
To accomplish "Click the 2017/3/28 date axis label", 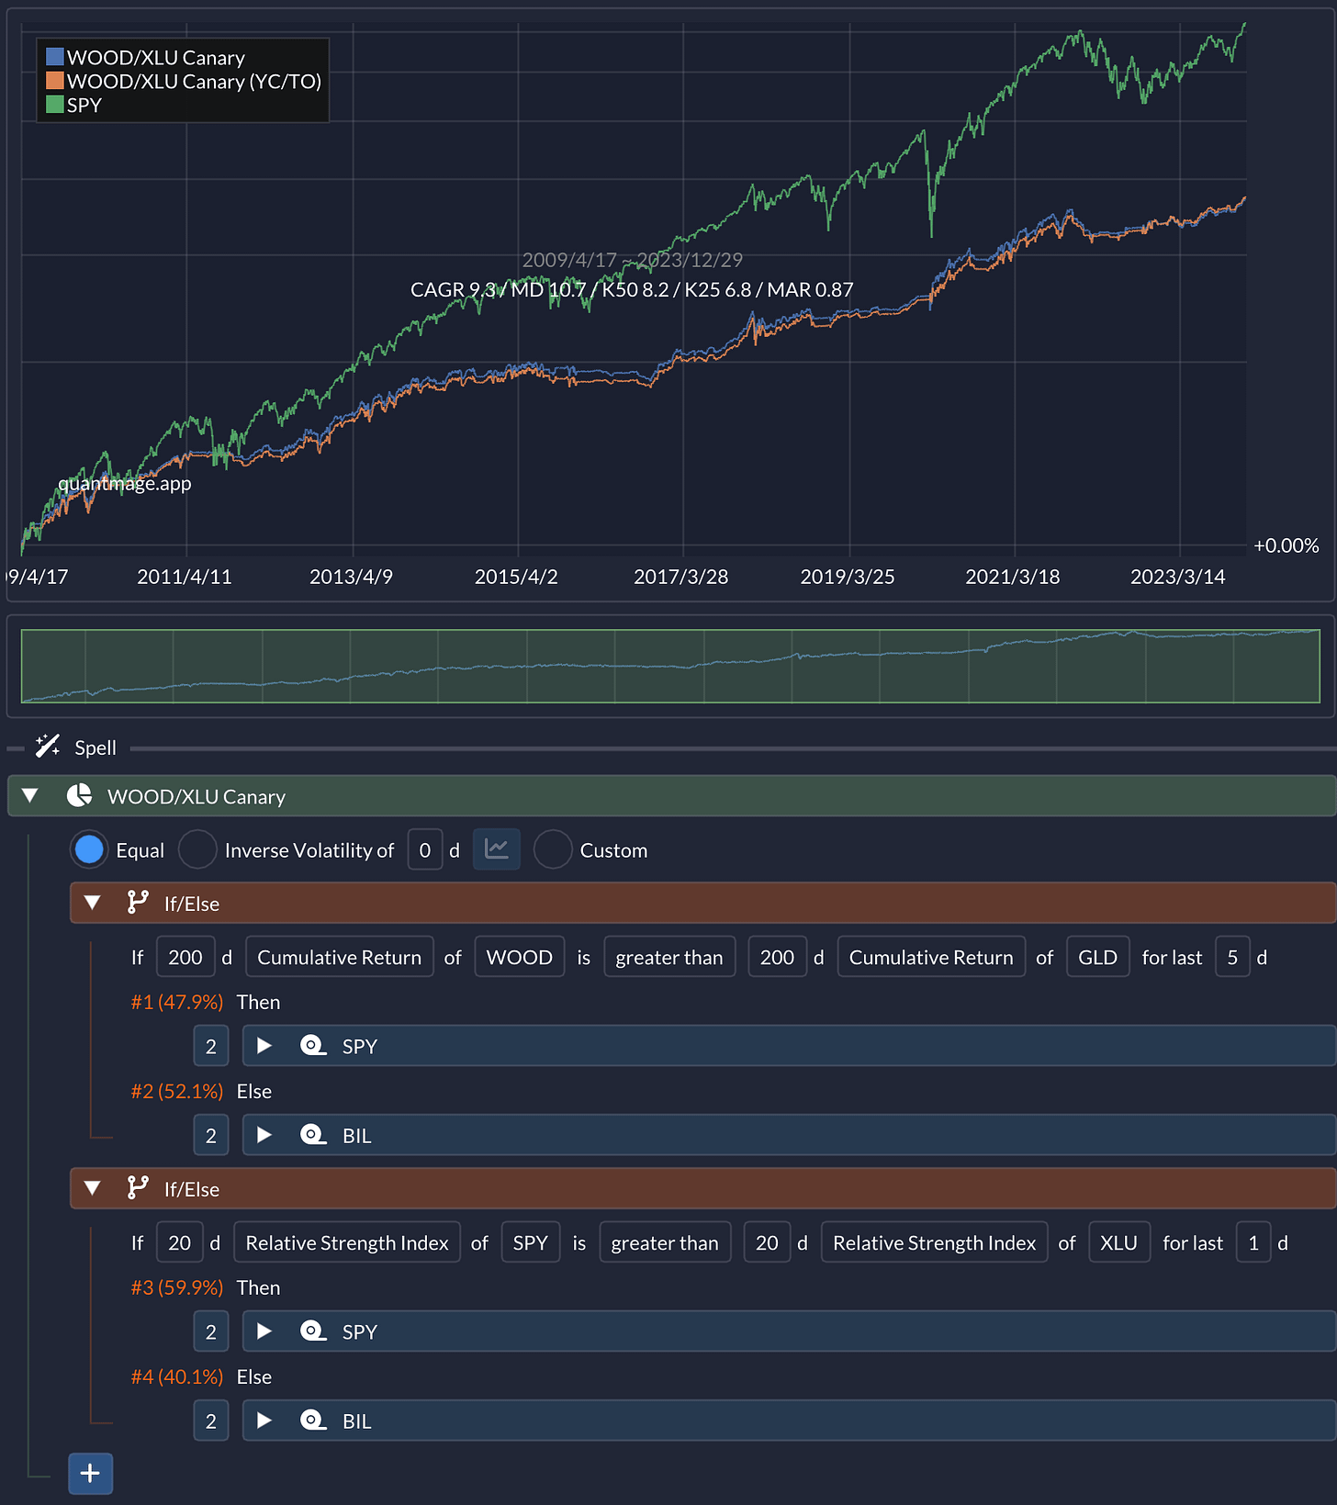I will (x=681, y=577).
